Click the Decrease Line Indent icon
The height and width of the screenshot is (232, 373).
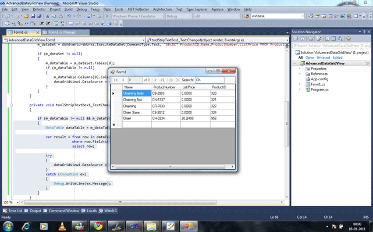click(x=41, y=23)
